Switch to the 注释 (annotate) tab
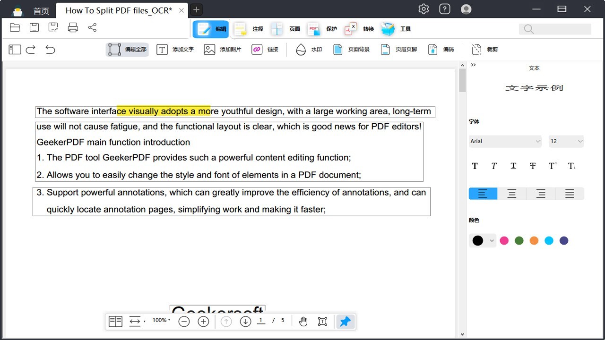Screen dimensions: 605x340 pos(249,29)
